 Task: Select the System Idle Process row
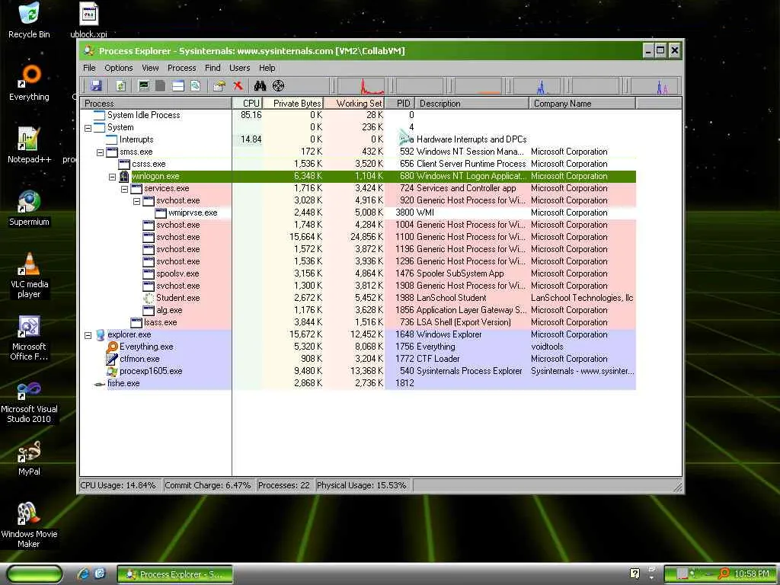358,115
